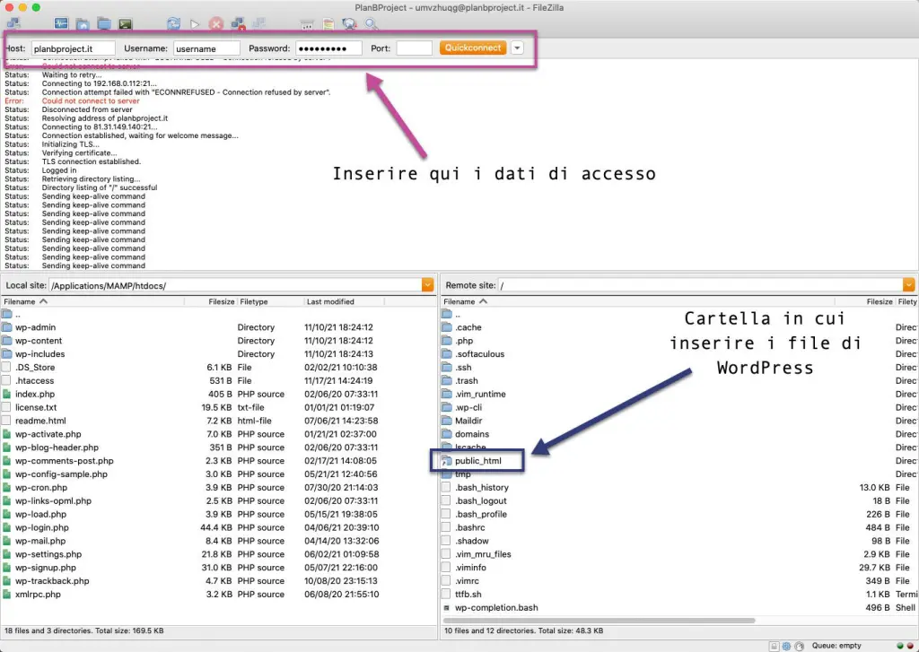Sort local files by Filesize column
Viewport: 919px width, 652px height.
point(221,301)
